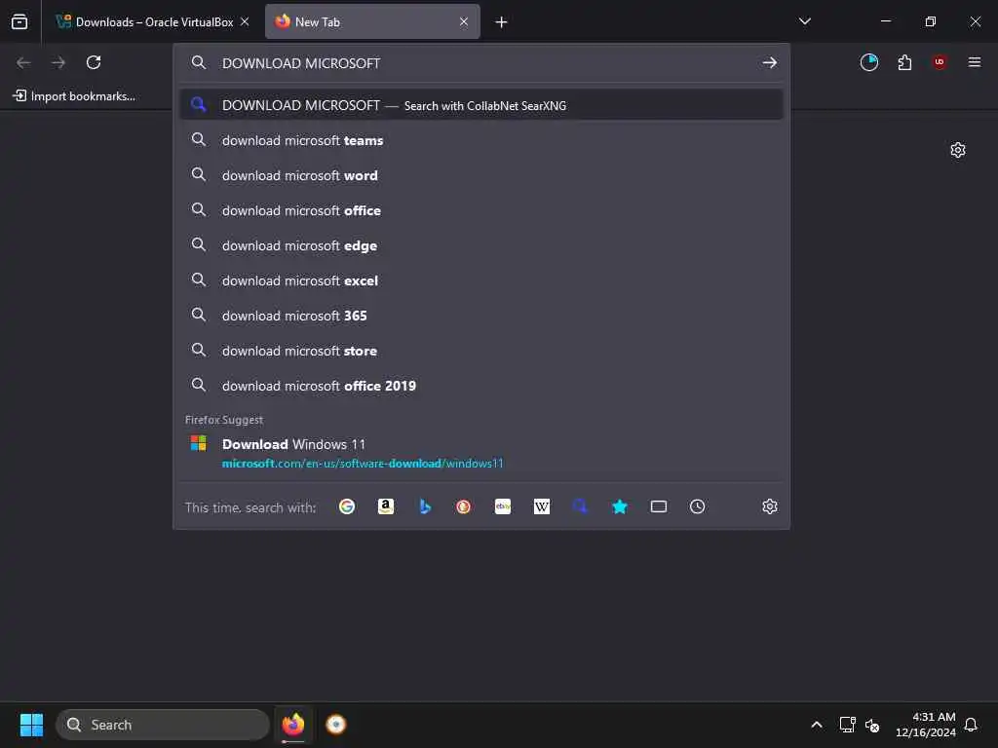This screenshot has height=748, width=998.
Task: Choose suggestion download microsoft excel
Action: (x=481, y=280)
